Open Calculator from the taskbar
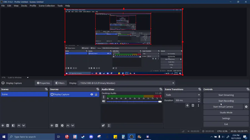 [123, 137]
